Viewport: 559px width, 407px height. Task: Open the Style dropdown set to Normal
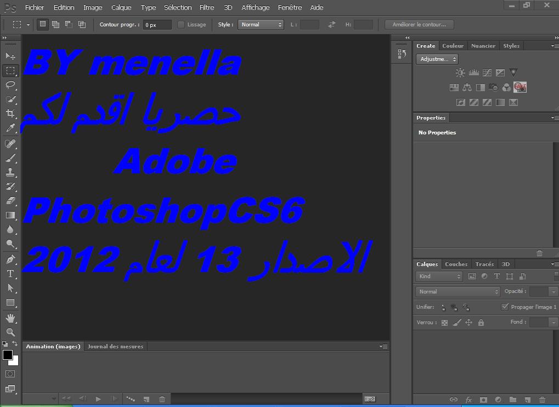coord(261,25)
